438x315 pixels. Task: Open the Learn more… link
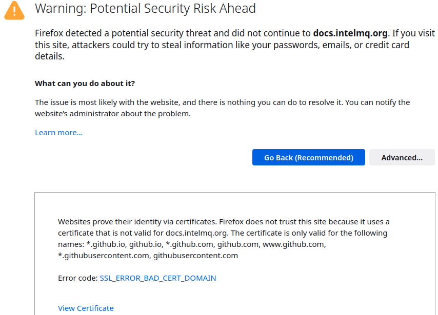coord(58,133)
